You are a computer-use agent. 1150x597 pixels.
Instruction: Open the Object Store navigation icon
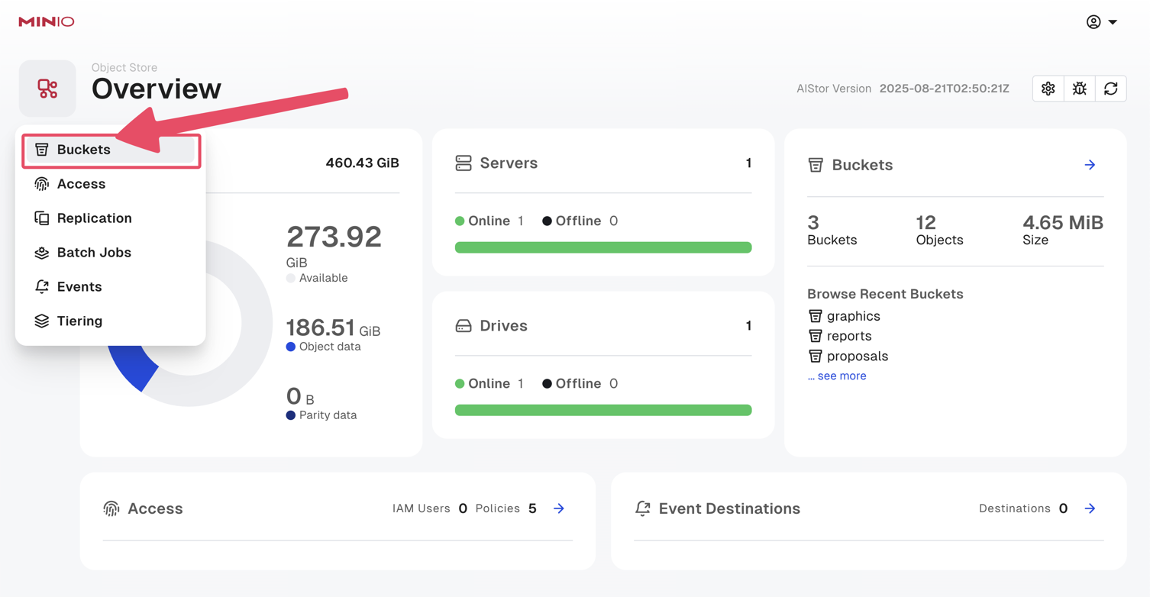tap(47, 89)
